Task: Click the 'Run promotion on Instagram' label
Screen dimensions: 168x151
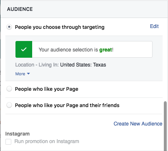Action: coord(47,141)
